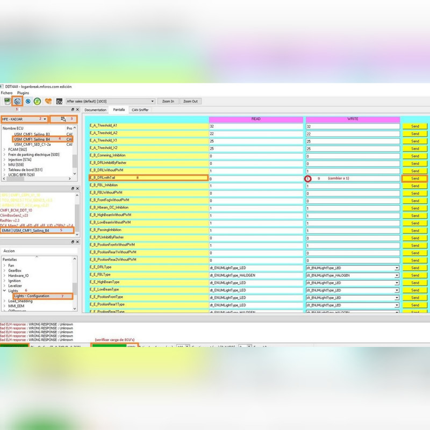
Task: Select RadNav v2.3 list entry
Action: click(10, 220)
